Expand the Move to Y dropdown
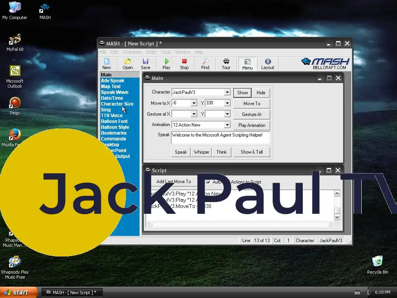 pos(227,103)
